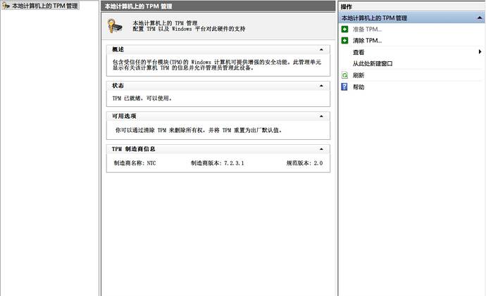This screenshot has height=296, width=486.
Task: Select 刷新 in the actions pane
Action: tap(359, 75)
